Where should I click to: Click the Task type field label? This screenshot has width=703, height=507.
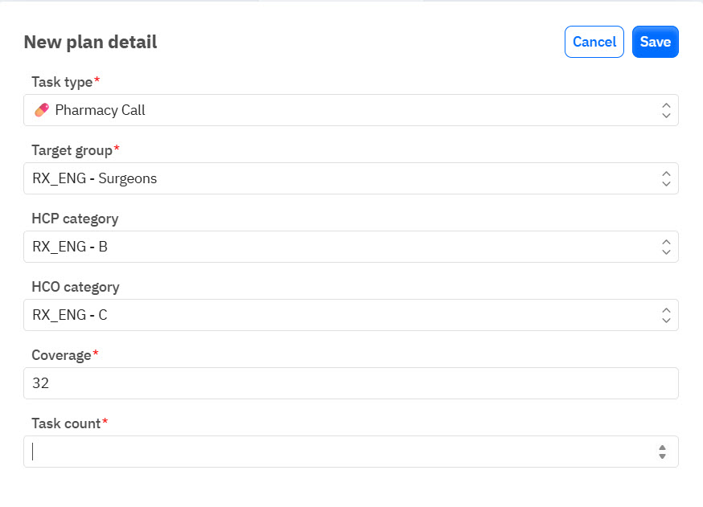[x=63, y=82]
